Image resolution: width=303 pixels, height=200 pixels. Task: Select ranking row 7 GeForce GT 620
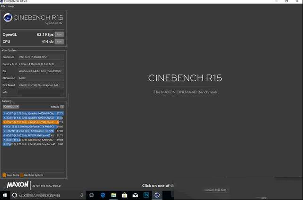point(33,140)
